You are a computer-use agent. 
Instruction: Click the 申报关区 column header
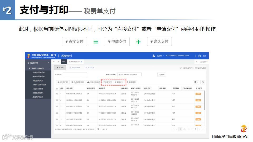point(147,88)
